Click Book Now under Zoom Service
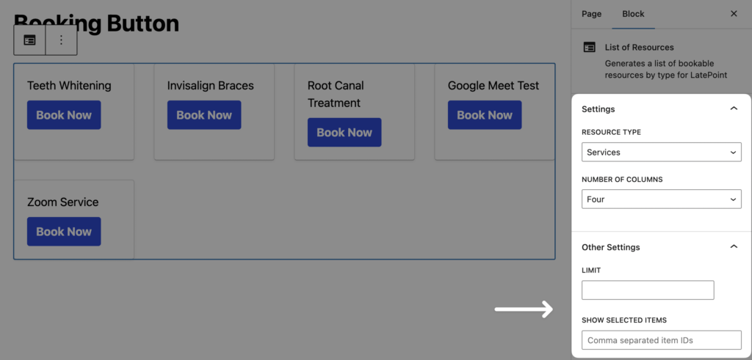 coord(64,232)
